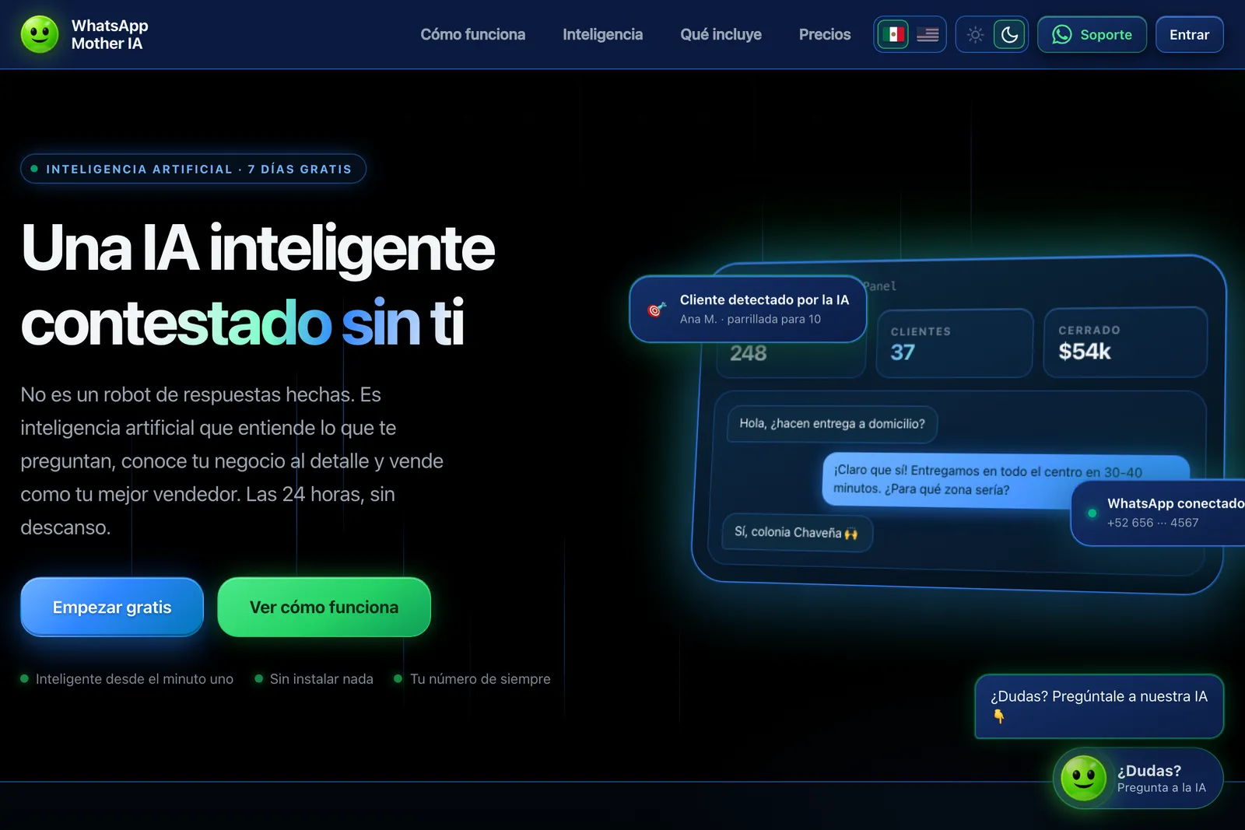Viewport: 1245px width, 830px height.
Task: Click the CERRADO $54k stat card
Action: click(1125, 342)
